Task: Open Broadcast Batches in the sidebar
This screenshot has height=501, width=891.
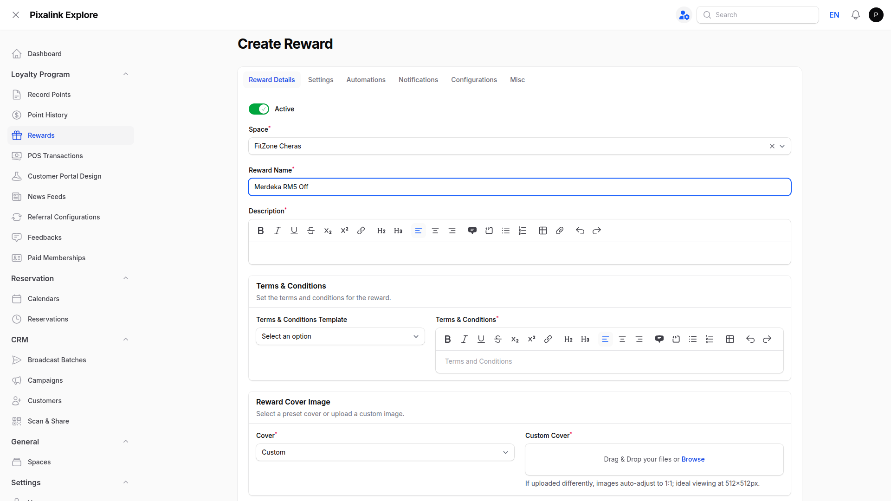Action: coord(71,360)
